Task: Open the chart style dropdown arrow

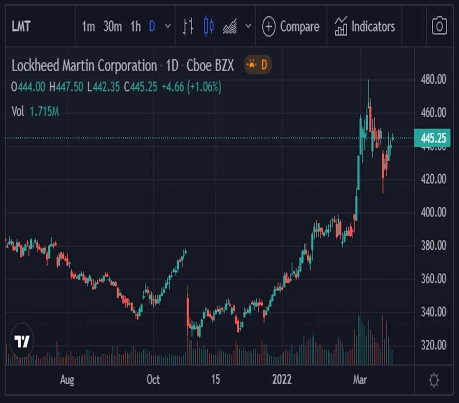Action: point(248,26)
